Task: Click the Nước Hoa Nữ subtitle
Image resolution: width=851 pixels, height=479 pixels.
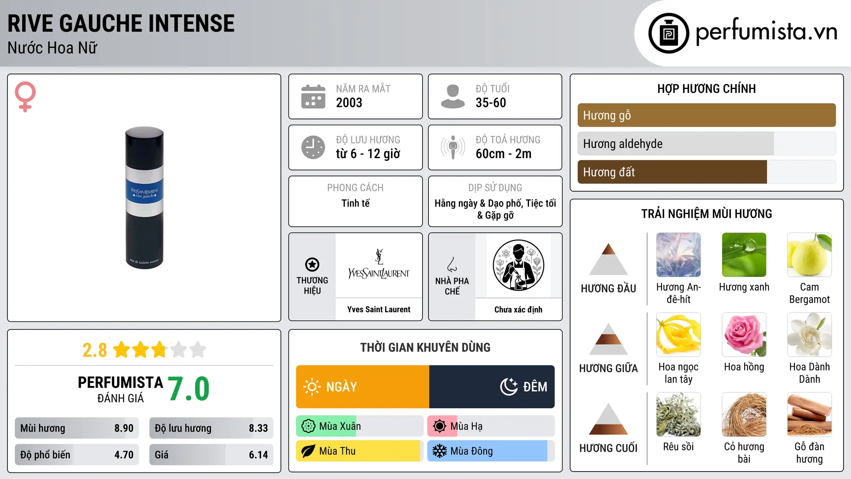Action: 52,48
